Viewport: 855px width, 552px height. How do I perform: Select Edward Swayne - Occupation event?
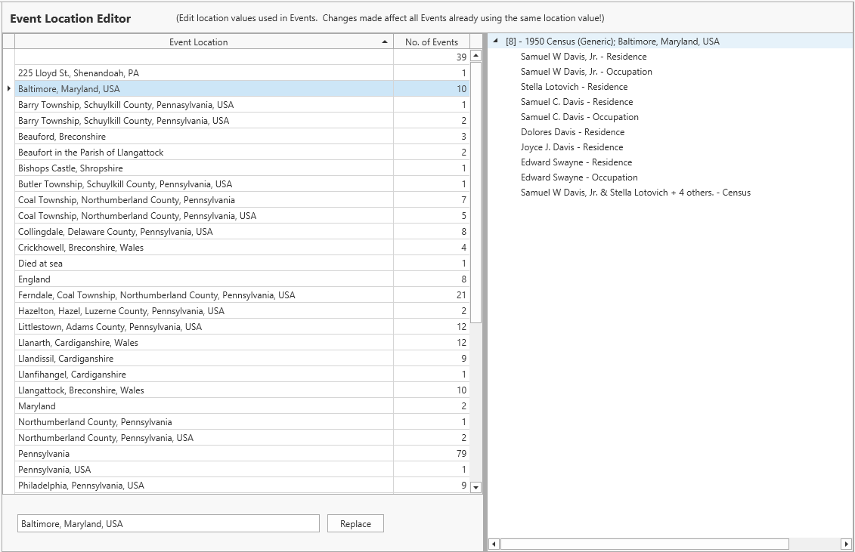[x=578, y=177]
